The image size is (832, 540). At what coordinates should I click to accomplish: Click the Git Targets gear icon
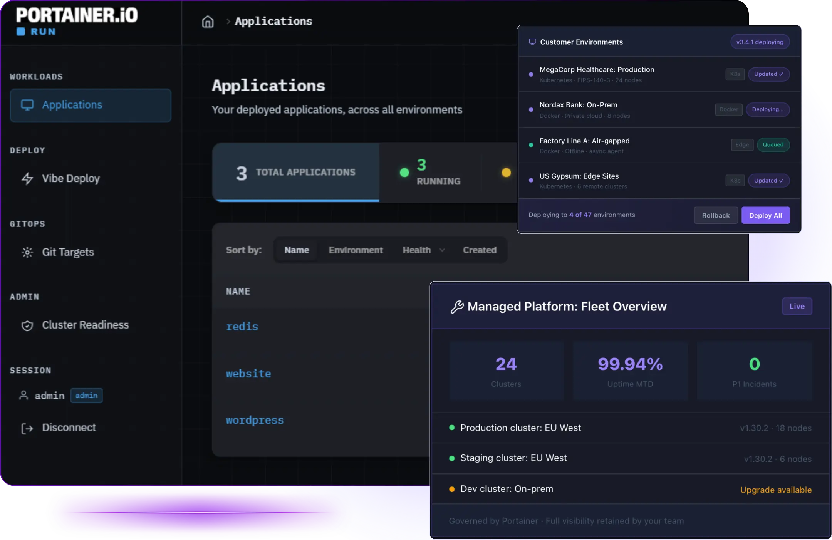tap(27, 252)
